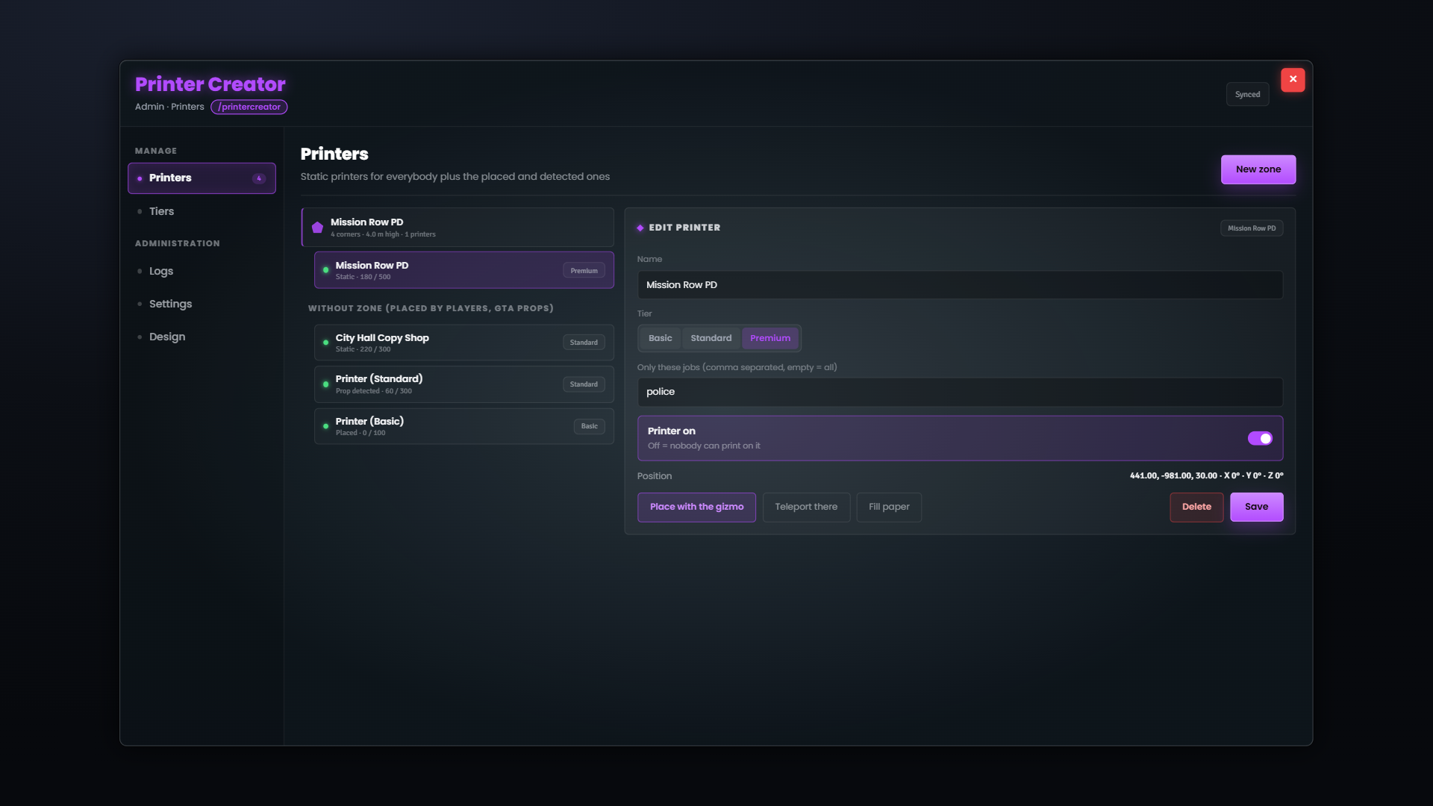Viewport: 1433px width, 806px height.
Task: Click the allowed jobs field containing police
Action: (960, 392)
